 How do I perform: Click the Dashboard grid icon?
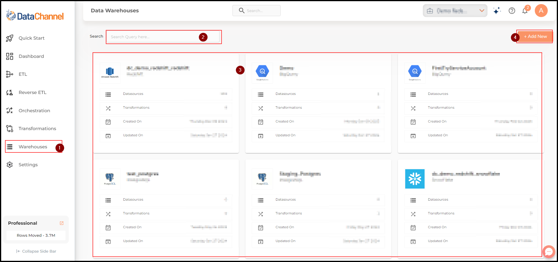pos(10,56)
